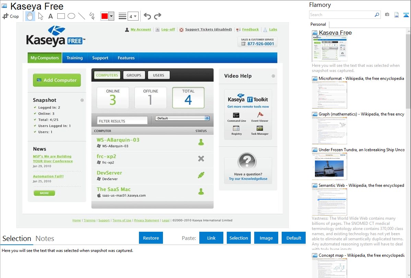This screenshot has height=278, width=411.
Task: Open the Labs link
Action: pyautogui.click(x=273, y=29)
